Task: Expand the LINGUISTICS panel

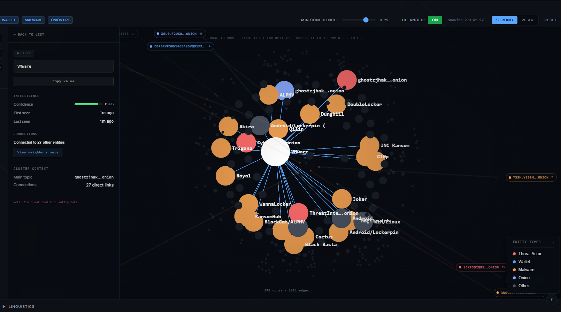Action: 18,307
